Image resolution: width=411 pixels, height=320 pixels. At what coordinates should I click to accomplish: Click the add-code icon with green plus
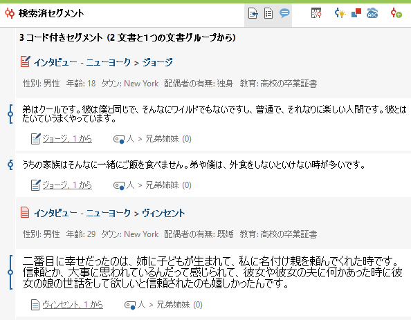point(396,13)
